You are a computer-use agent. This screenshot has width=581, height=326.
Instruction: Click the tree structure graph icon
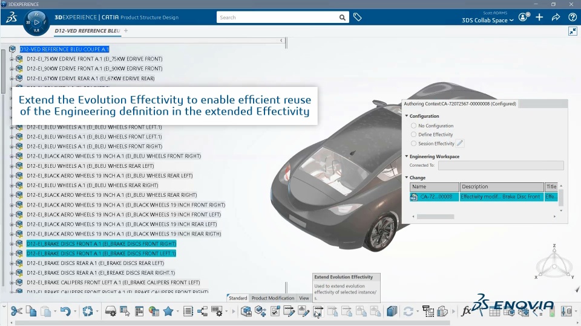pyautogui.click(x=202, y=312)
